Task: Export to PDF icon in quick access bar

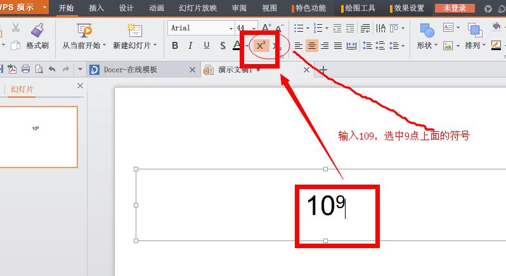Action: coord(12,69)
